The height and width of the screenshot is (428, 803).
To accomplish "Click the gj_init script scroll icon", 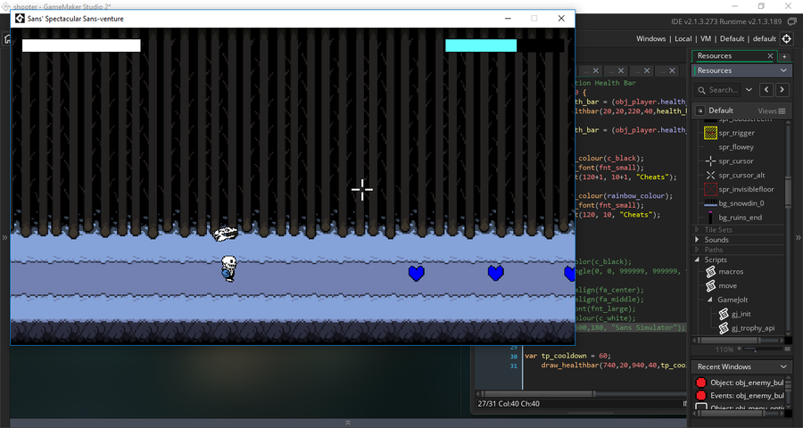I will pyautogui.click(x=723, y=314).
